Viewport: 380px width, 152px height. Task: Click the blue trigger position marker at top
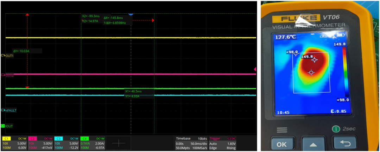point(131,15)
